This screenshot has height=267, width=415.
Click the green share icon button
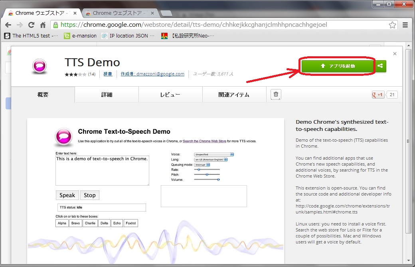380,66
